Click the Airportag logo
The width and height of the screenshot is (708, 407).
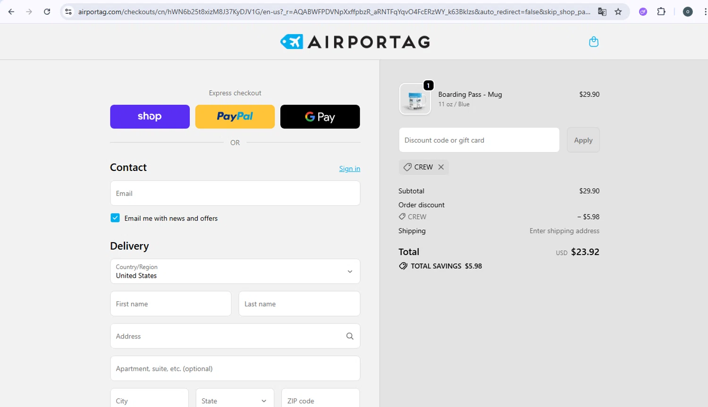coord(355,42)
